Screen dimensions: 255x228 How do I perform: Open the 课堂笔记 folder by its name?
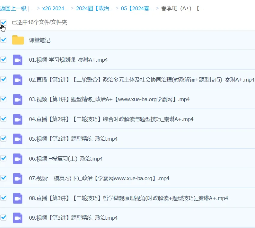[40, 40]
